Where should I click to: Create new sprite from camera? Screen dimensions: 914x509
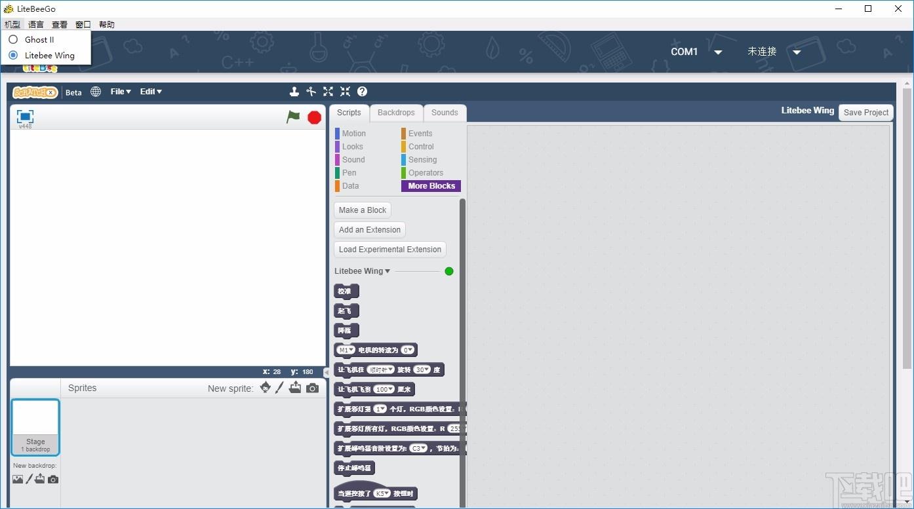[x=313, y=388]
